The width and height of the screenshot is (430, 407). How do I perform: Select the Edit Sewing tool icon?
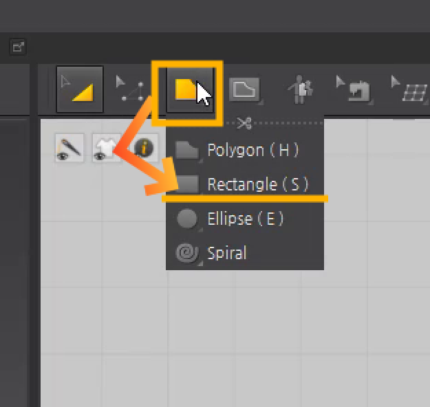click(x=354, y=89)
